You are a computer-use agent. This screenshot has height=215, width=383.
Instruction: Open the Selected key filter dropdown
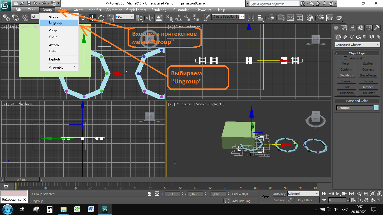pos(303,194)
